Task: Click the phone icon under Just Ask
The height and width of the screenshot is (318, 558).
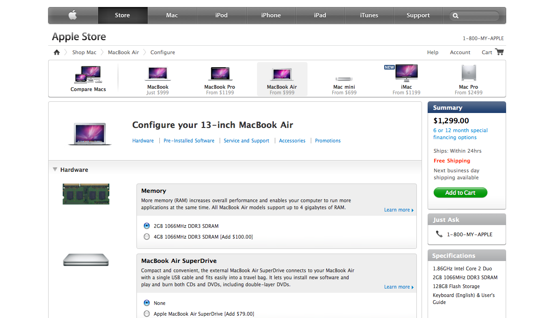Action: tap(439, 234)
